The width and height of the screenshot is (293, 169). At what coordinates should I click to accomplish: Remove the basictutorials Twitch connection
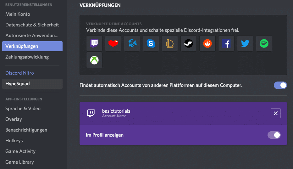tap(276, 113)
